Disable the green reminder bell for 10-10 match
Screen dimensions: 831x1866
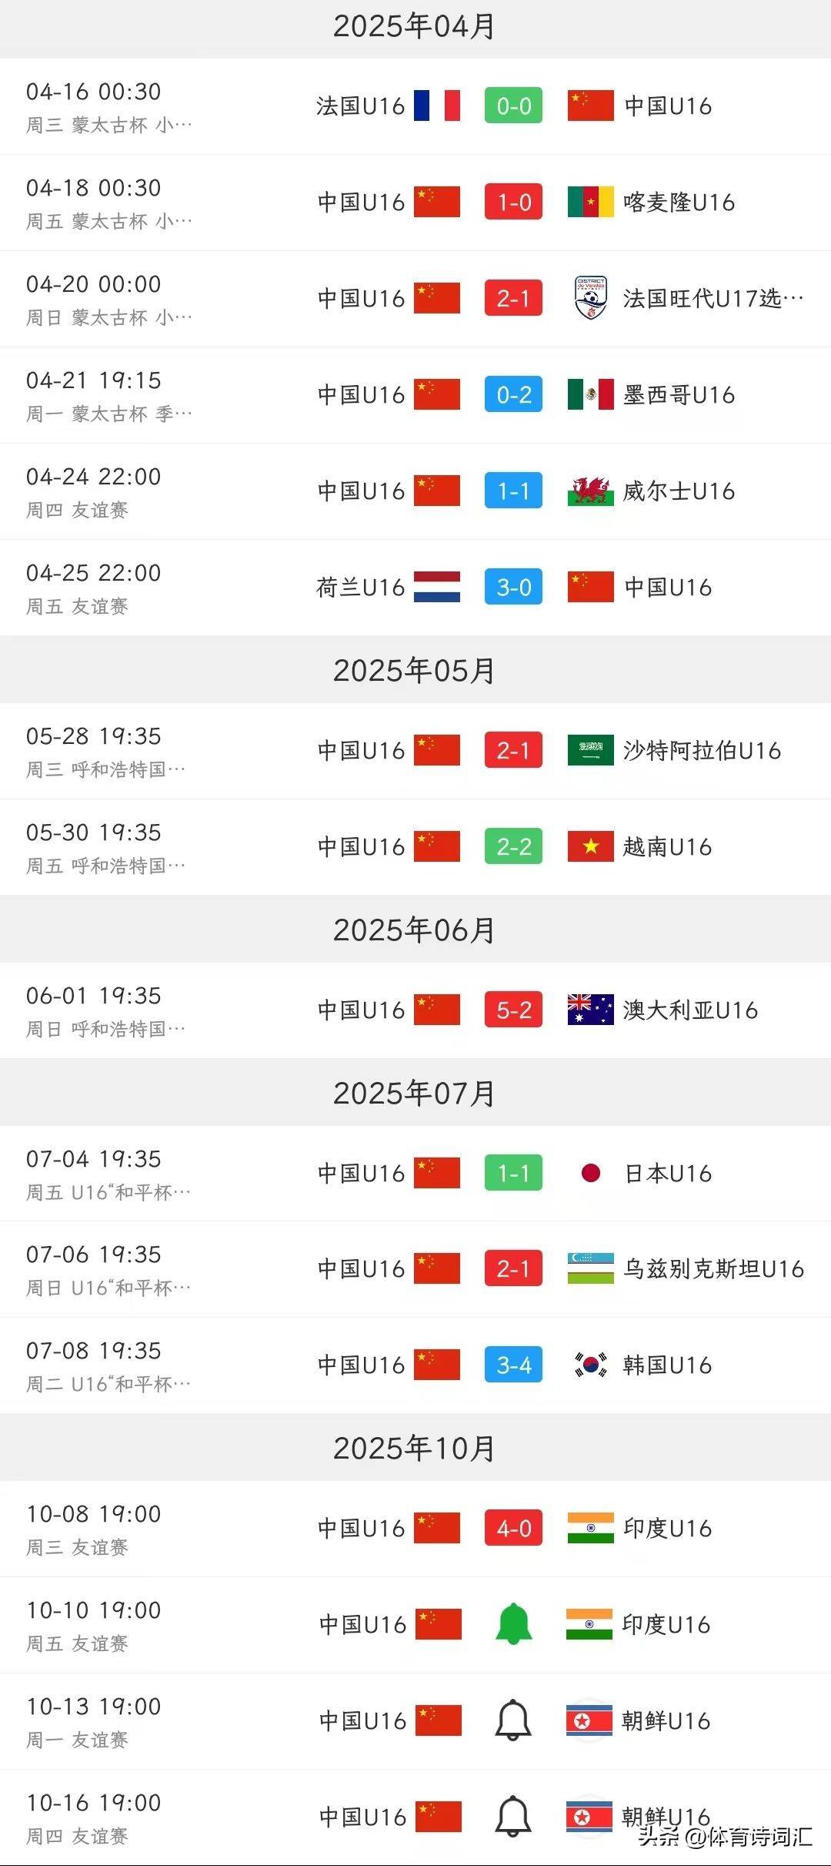pyautogui.click(x=513, y=1624)
